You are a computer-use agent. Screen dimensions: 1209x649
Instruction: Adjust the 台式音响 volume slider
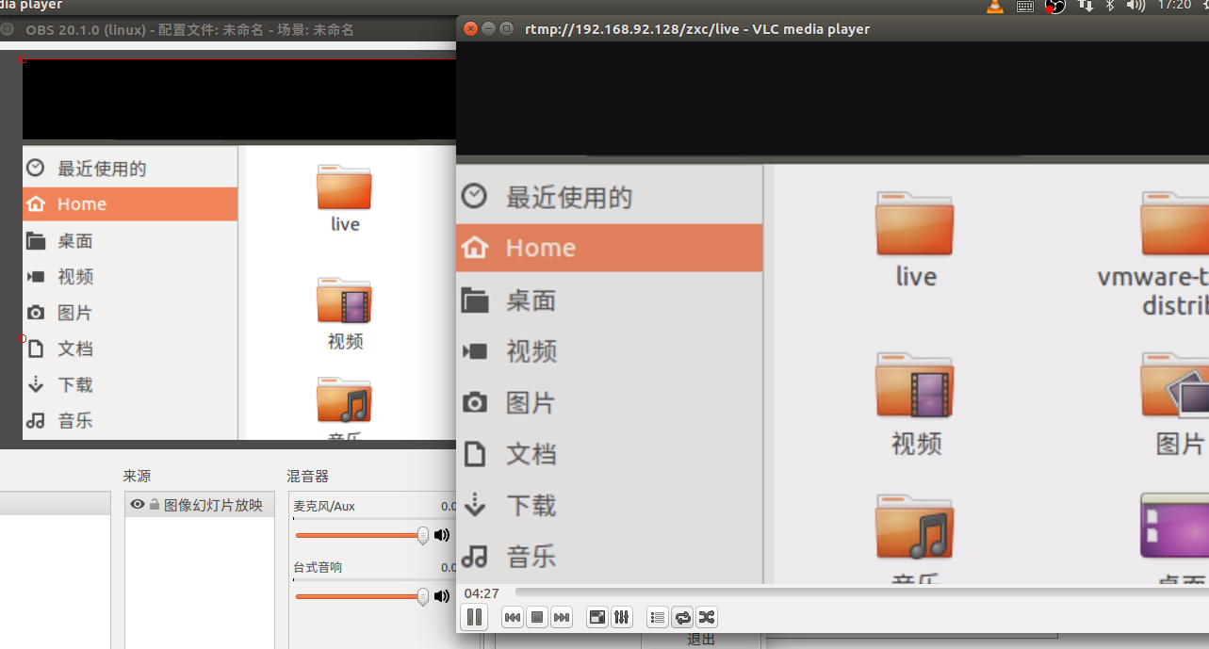tap(362, 596)
